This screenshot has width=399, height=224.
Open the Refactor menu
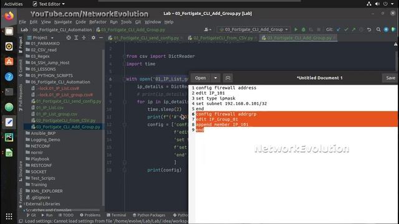pyautogui.click(x=98, y=22)
